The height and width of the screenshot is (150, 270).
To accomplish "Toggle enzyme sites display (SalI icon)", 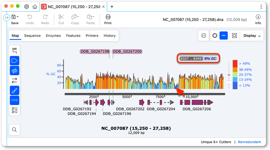I will pos(14,51).
